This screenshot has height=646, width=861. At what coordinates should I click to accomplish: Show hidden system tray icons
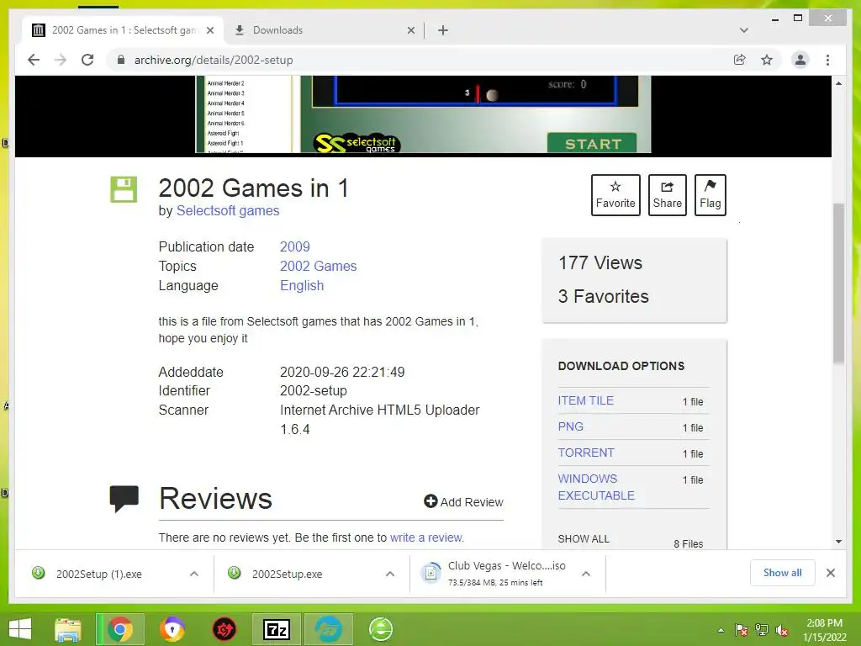tap(721, 630)
